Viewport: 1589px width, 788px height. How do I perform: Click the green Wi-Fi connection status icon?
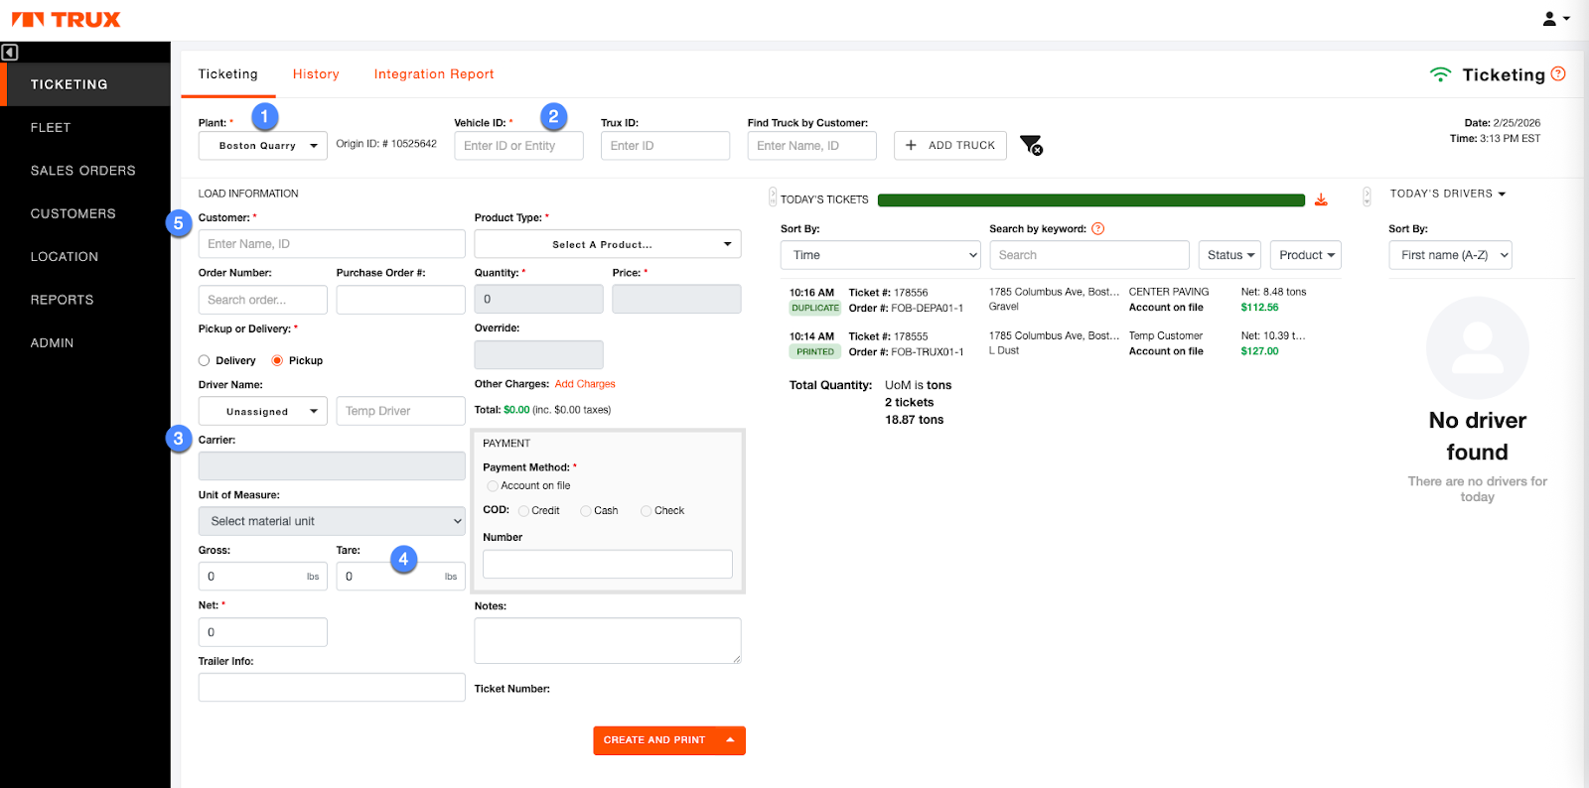pos(1440,75)
